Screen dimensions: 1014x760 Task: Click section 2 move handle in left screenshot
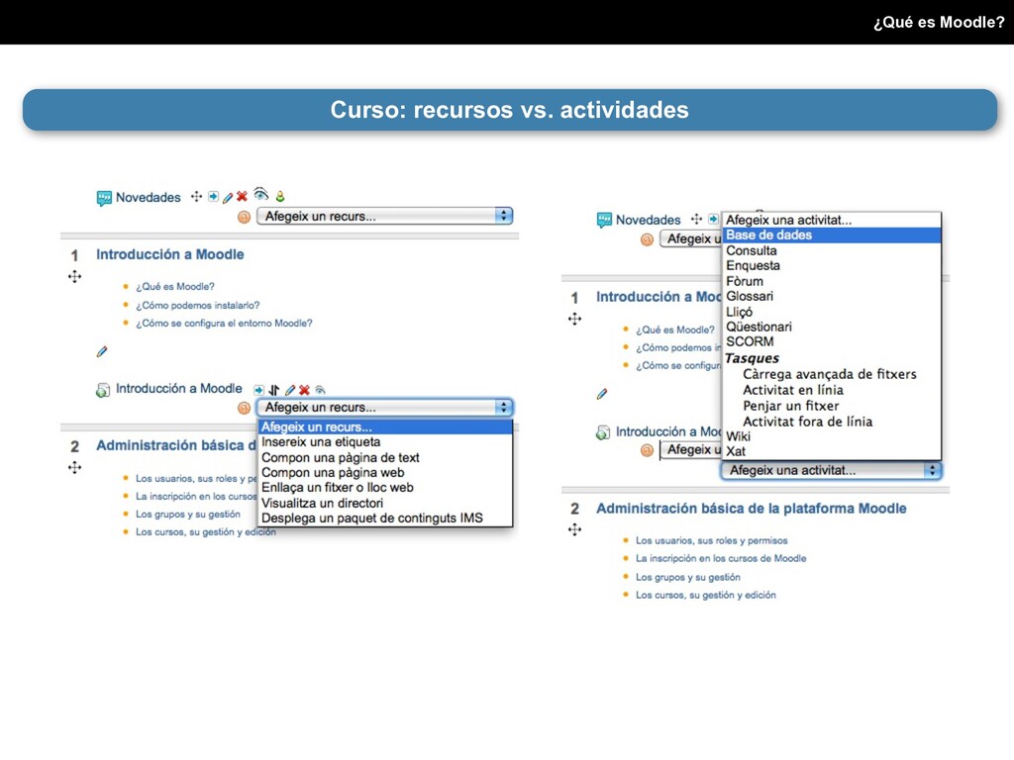(x=75, y=467)
